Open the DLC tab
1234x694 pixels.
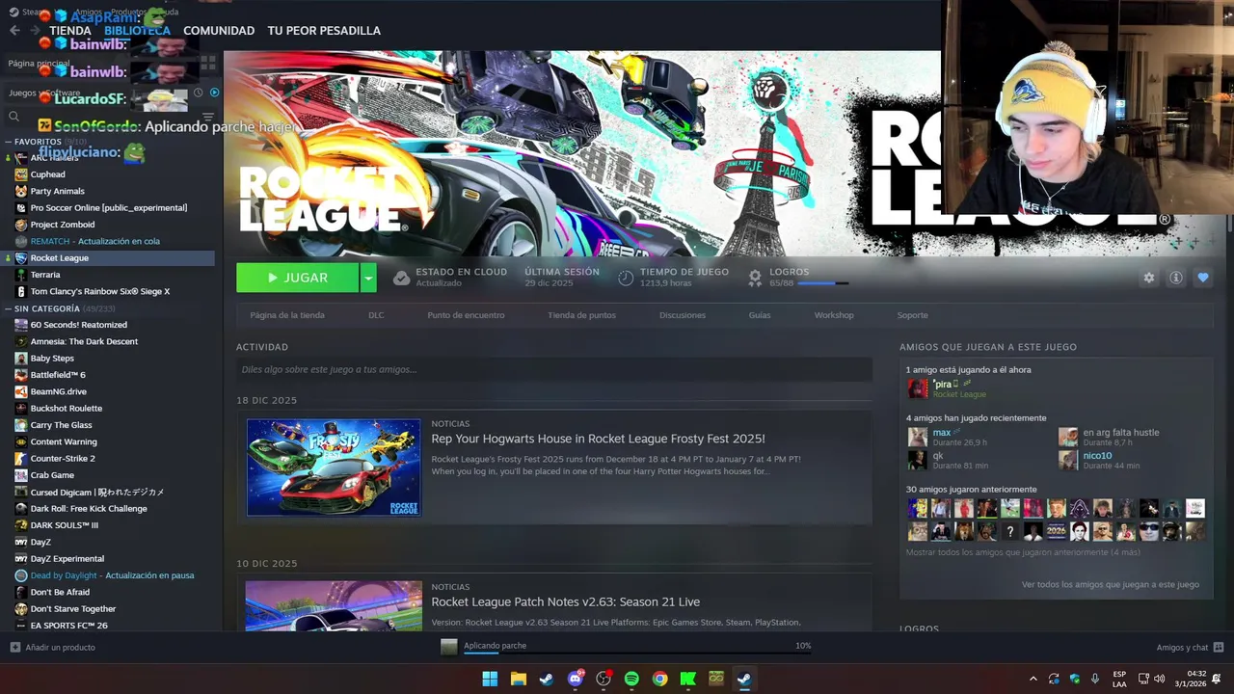tap(376, 315)
